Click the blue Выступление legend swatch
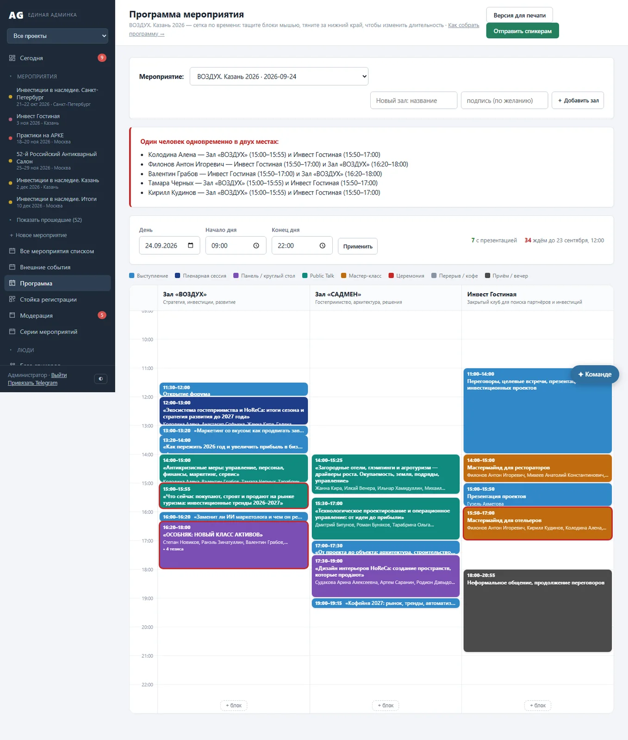The image size is (628, 740). 132,276
